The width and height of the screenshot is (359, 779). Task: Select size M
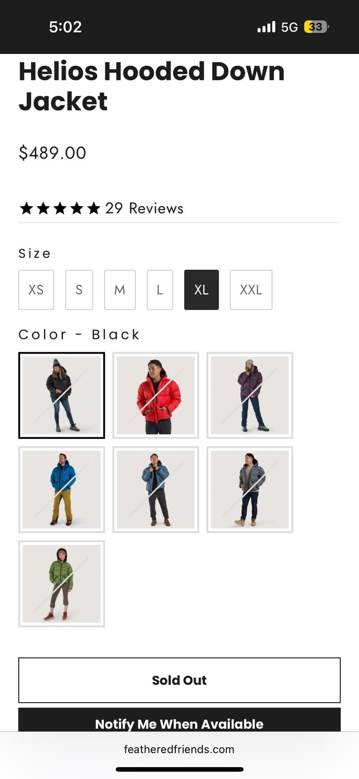click(x=120, y=290)
